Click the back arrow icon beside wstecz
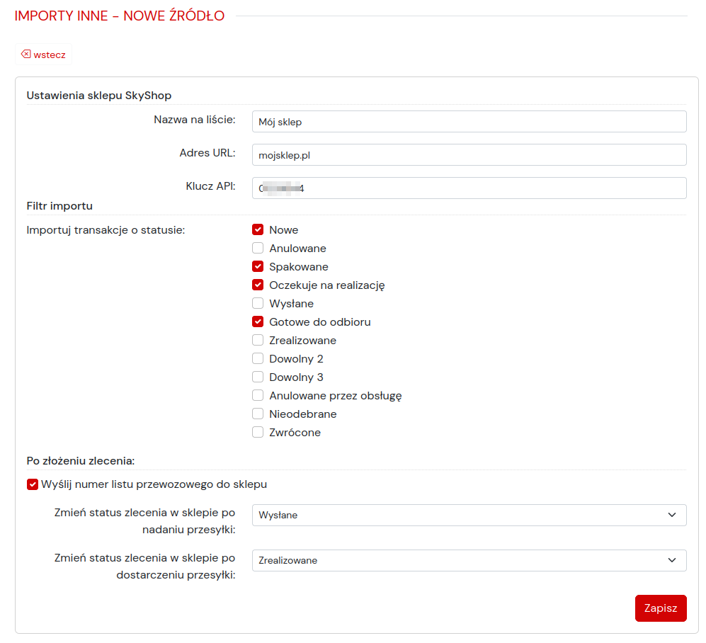 point(26,54)
